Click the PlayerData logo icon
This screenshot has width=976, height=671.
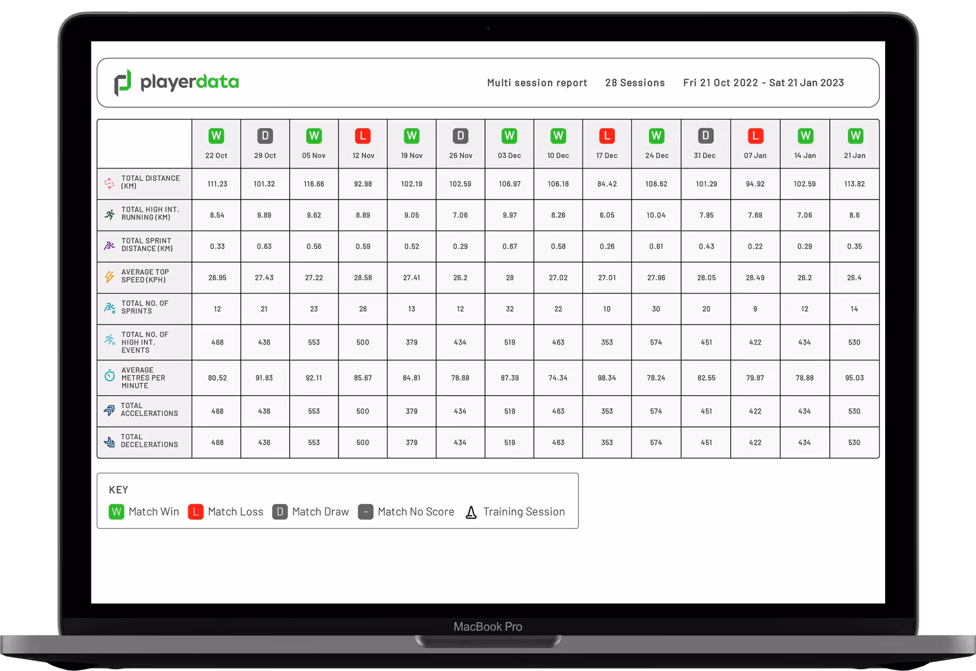point(123,82)
